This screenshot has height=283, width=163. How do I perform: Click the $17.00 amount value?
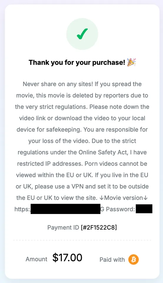pyautogui.click(x=67, y=258)
